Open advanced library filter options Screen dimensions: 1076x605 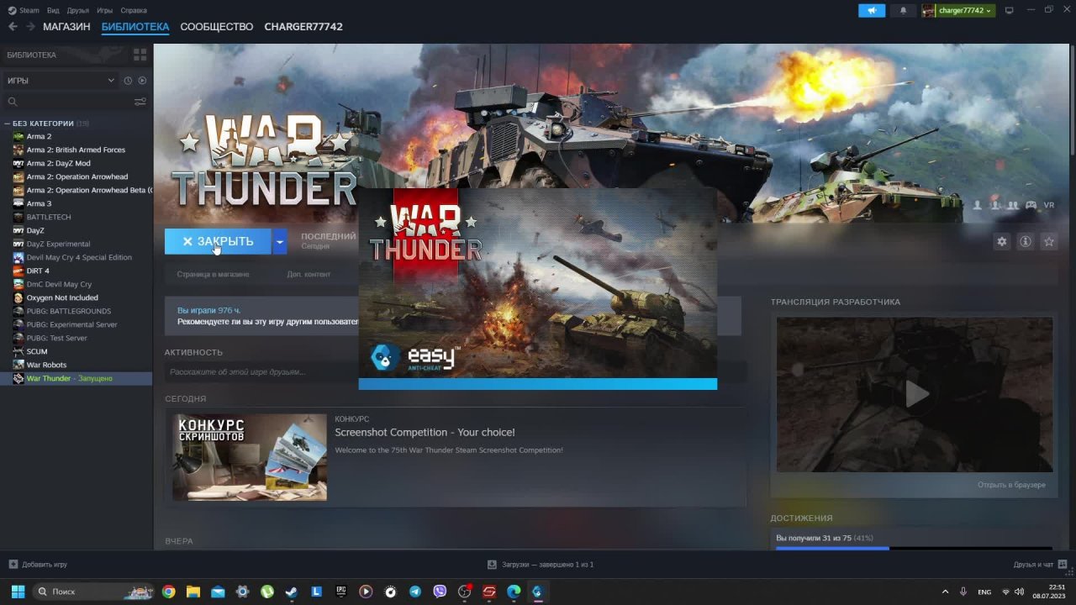coord(140,102)
